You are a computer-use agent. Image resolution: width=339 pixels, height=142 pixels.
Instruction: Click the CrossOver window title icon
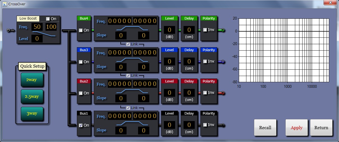pyautogui.click(x=5, y=4)
